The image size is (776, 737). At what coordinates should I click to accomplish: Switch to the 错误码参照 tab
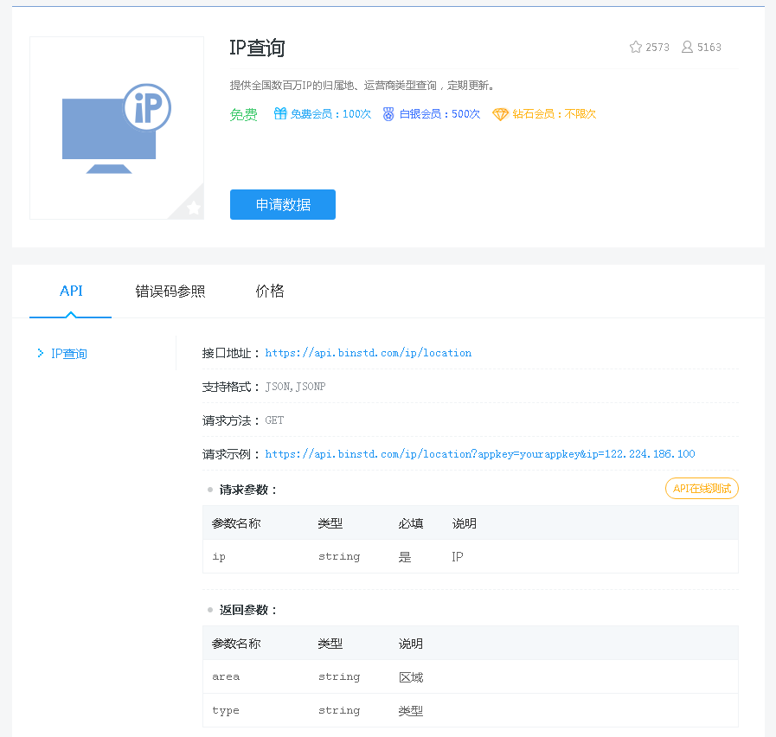pos(170,292)
